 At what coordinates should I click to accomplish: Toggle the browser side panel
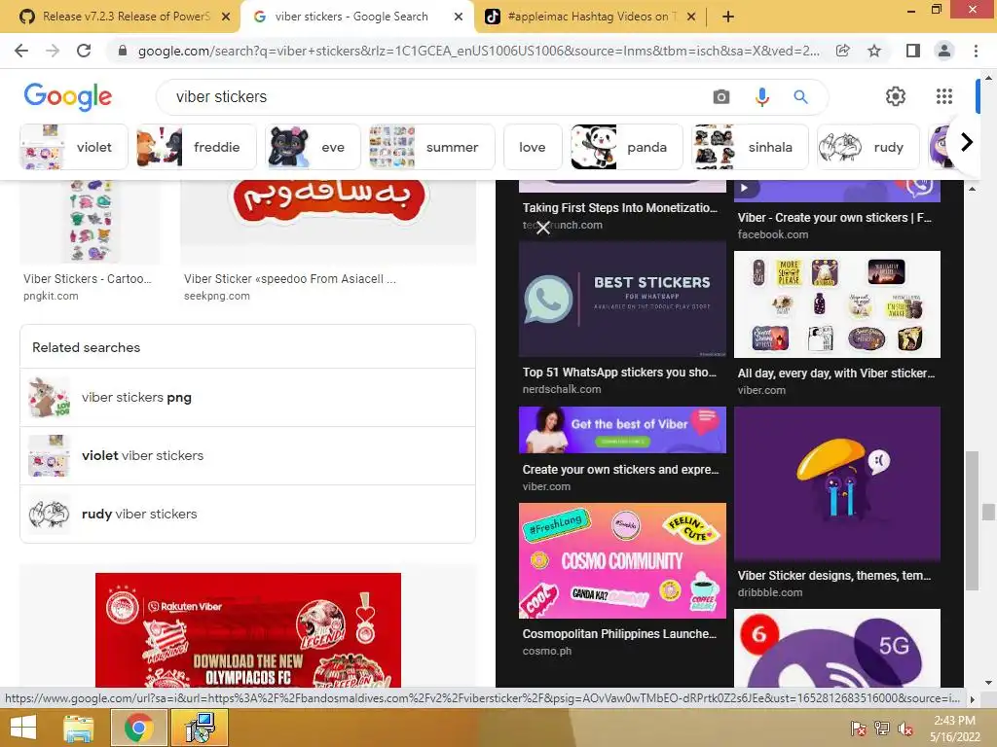pyautogui.click(x=913, y=51)
